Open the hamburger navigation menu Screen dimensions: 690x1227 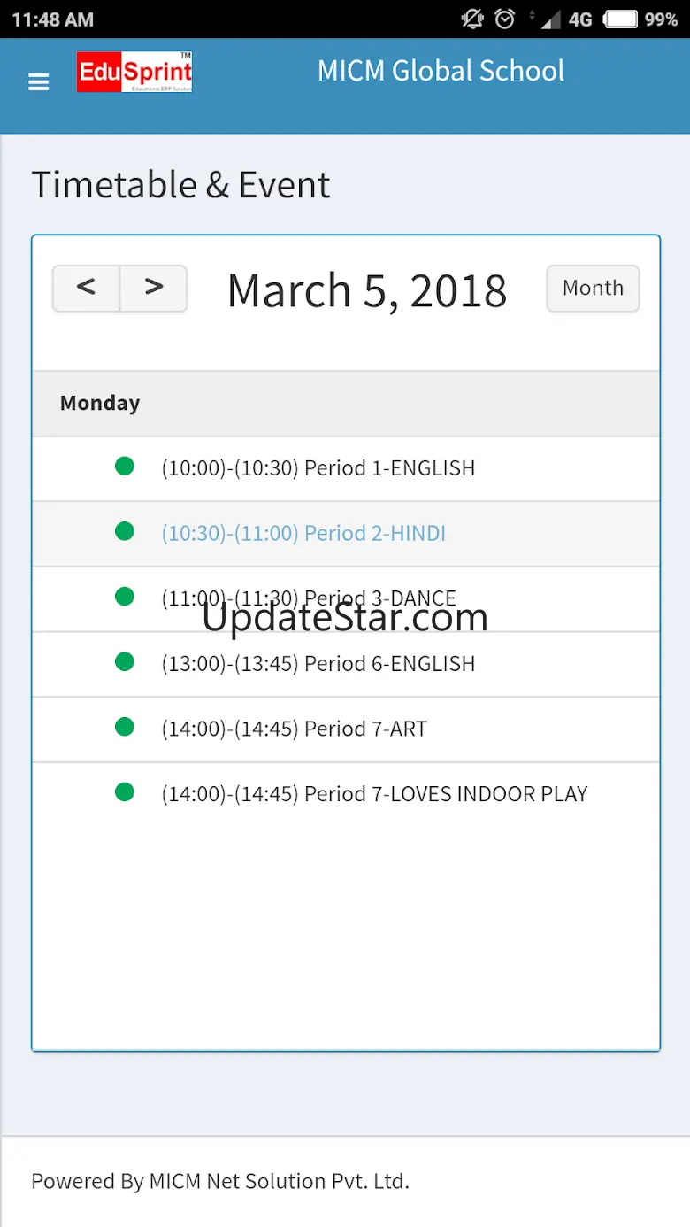(x=39, y=82)
